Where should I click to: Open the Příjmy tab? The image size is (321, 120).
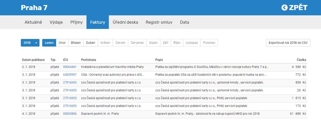pos(77,22)
